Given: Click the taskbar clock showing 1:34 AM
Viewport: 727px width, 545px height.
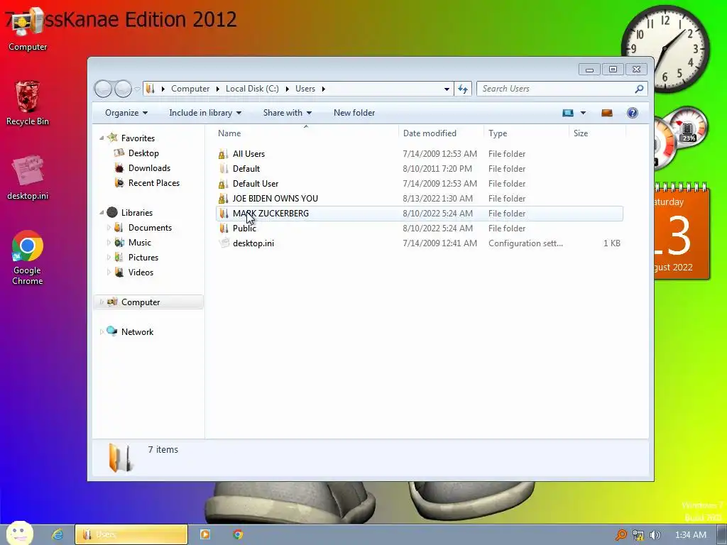Looking at the screenshot, I should pyautogui.click(x=690, y=535).
